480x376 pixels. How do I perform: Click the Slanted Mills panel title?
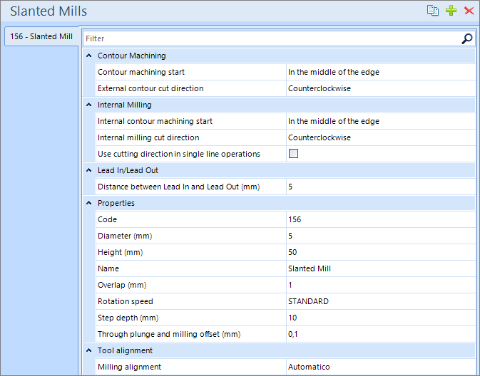48,11
